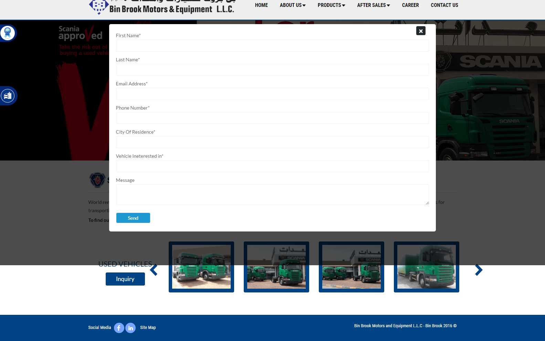Click the Facebook social media icon
Image resolution: width=545 pixels, height=341 pixels.
(119, 328)
